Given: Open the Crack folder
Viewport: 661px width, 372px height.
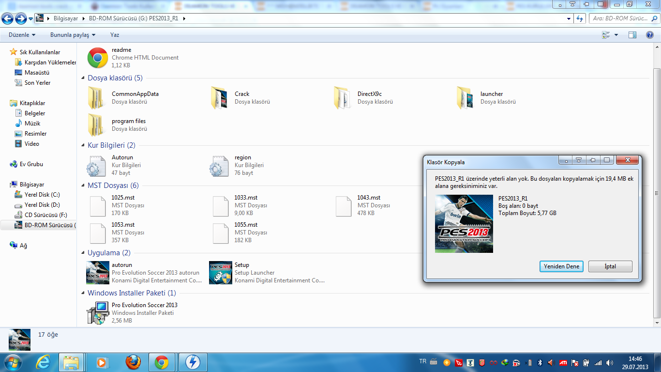Looking at the screenshot, I should [x=240, y=98].
